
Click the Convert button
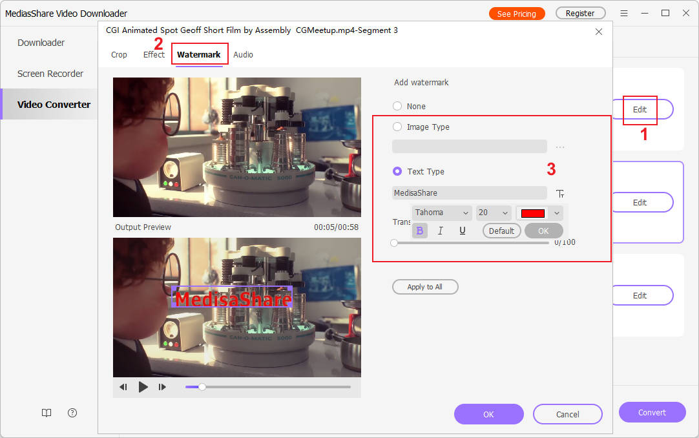click(652, 413)
